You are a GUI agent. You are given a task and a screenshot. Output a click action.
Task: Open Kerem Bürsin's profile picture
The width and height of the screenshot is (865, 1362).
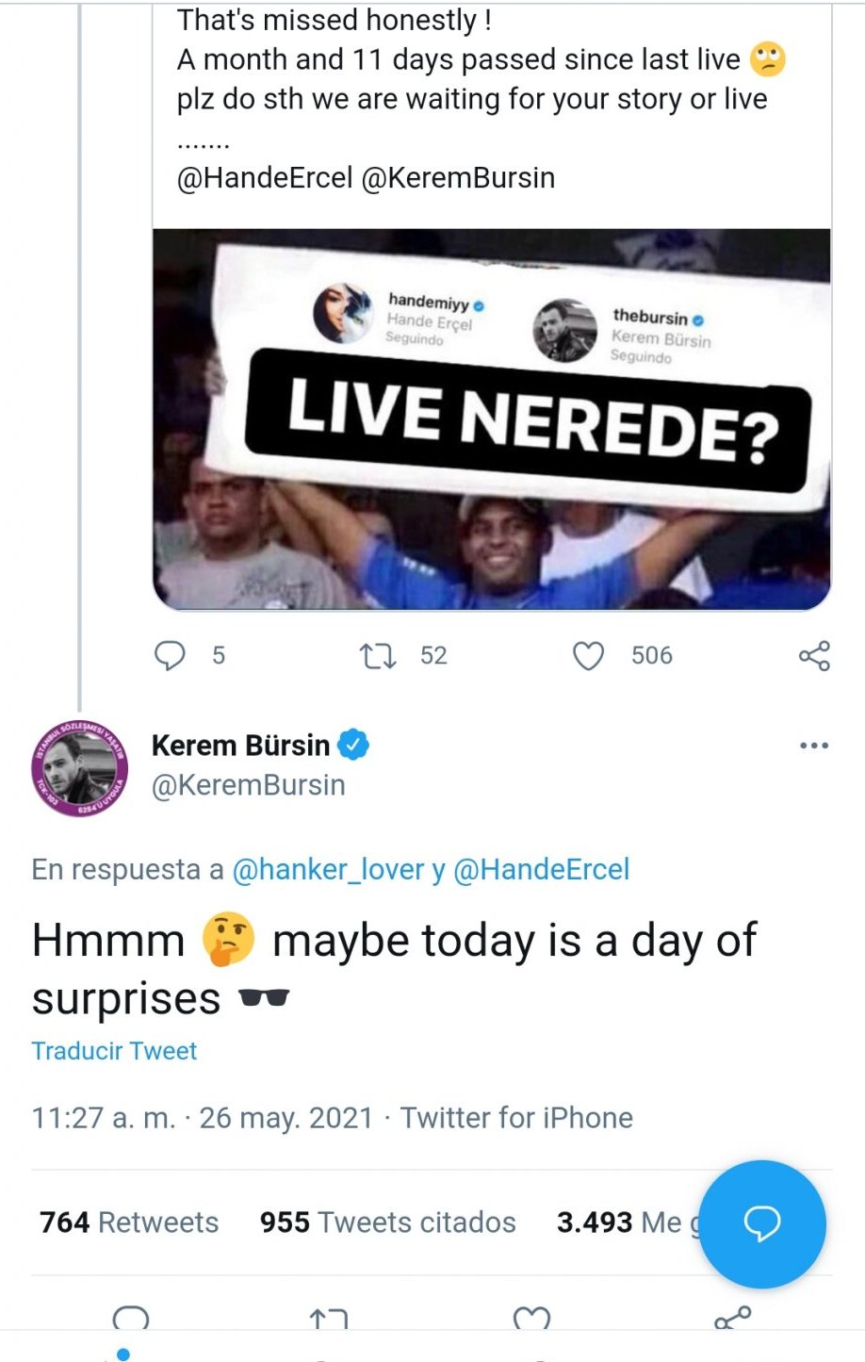click(x=79, y=768)
